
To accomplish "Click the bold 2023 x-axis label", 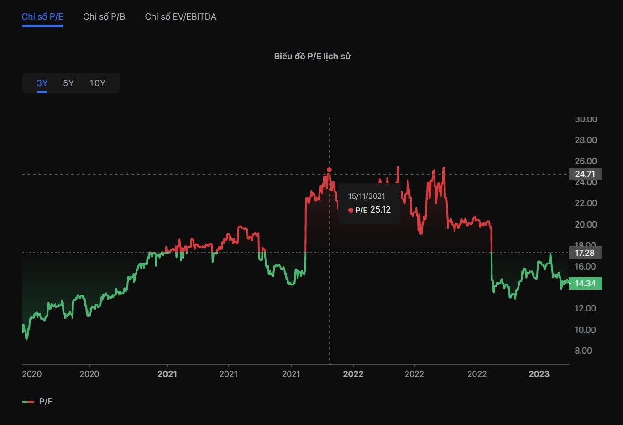I will pos(539,374).
